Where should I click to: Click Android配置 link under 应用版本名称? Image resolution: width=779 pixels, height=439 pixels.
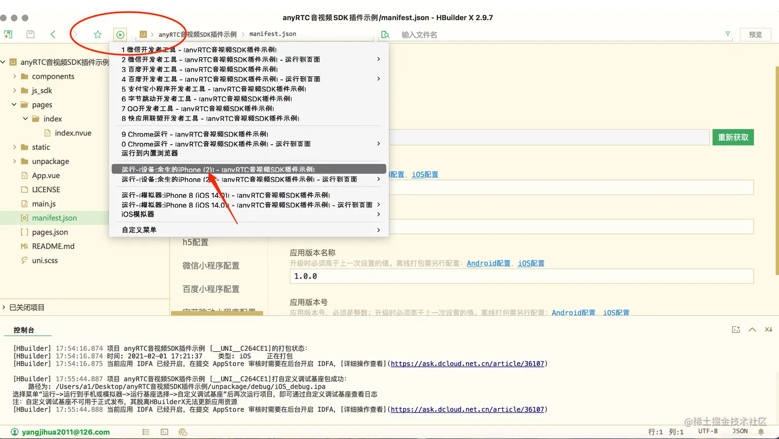[x=488, y=263]
